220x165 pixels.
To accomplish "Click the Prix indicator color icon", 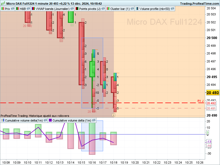I will (3, 9).
